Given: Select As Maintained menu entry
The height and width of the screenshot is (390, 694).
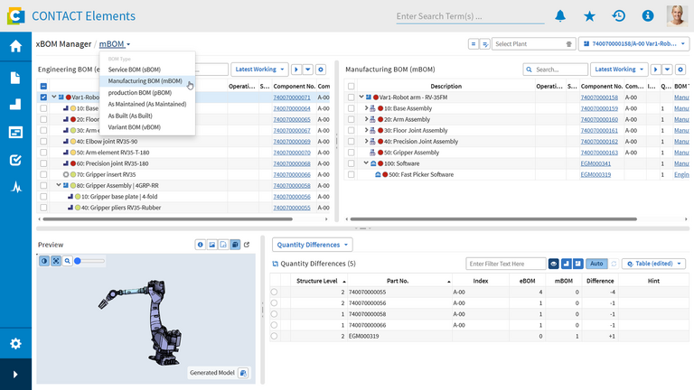Looking at the screenshot, I should pyautogui.click(x=147, y=104).
